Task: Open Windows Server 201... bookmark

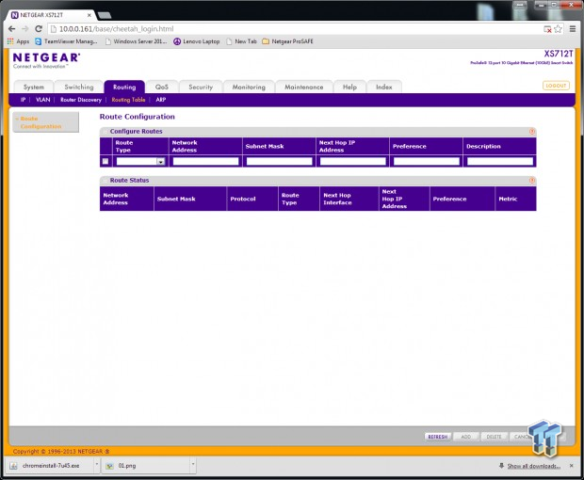Action: [136, 41]
